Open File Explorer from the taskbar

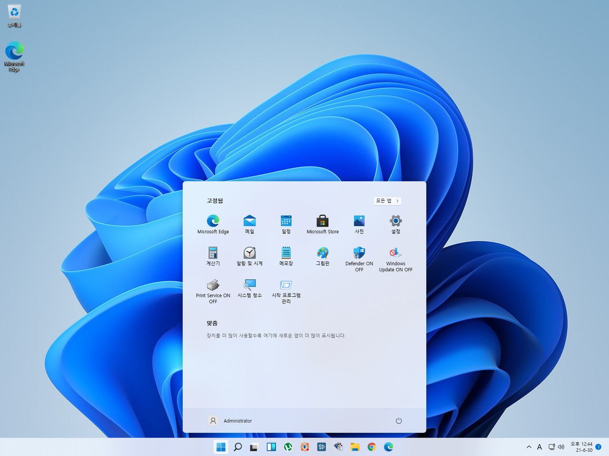355,447
